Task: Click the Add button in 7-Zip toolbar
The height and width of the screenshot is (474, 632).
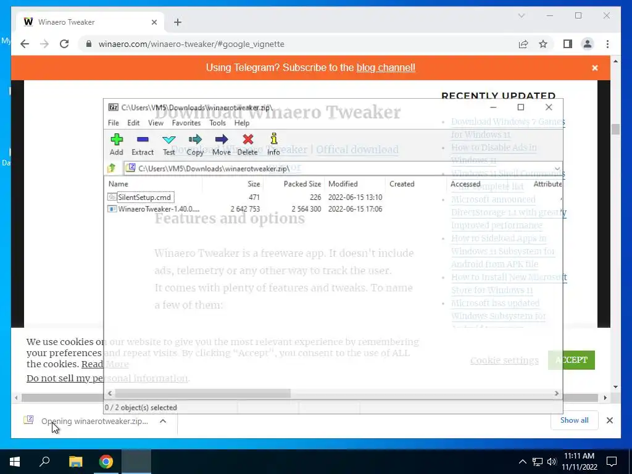Action: (117, 144)
